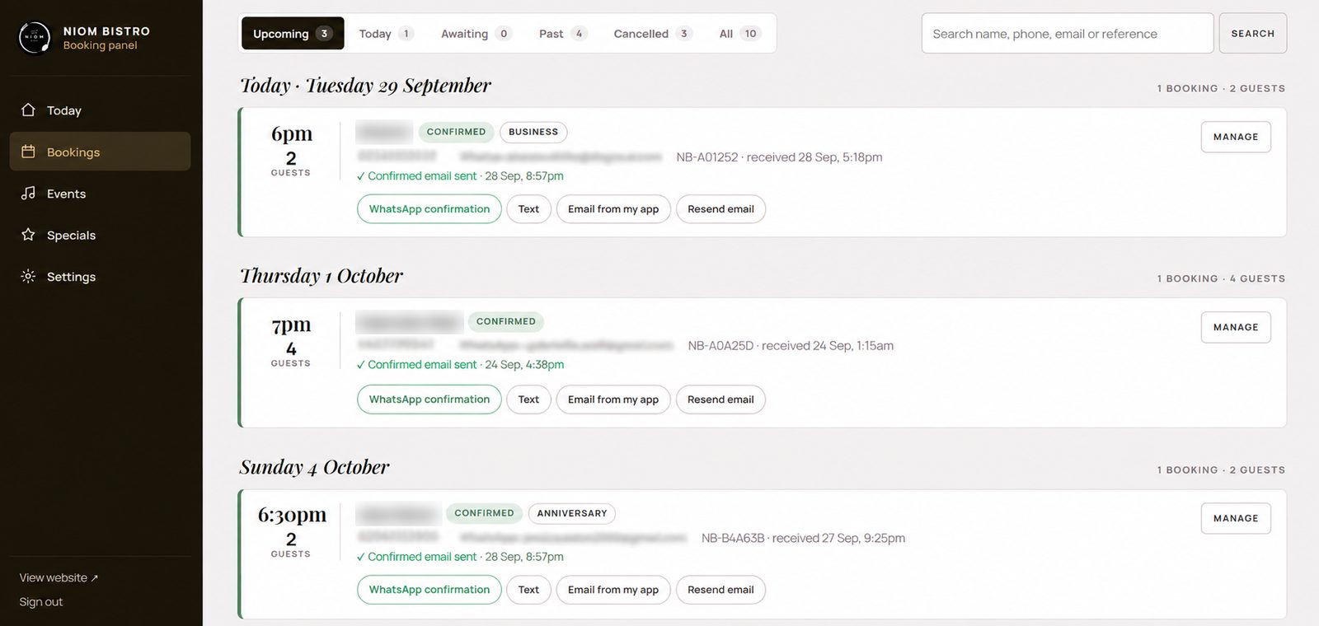Screen dimensions: 1319x626
Task: Email from my app for 7pm booking
Action: point(613,399)
